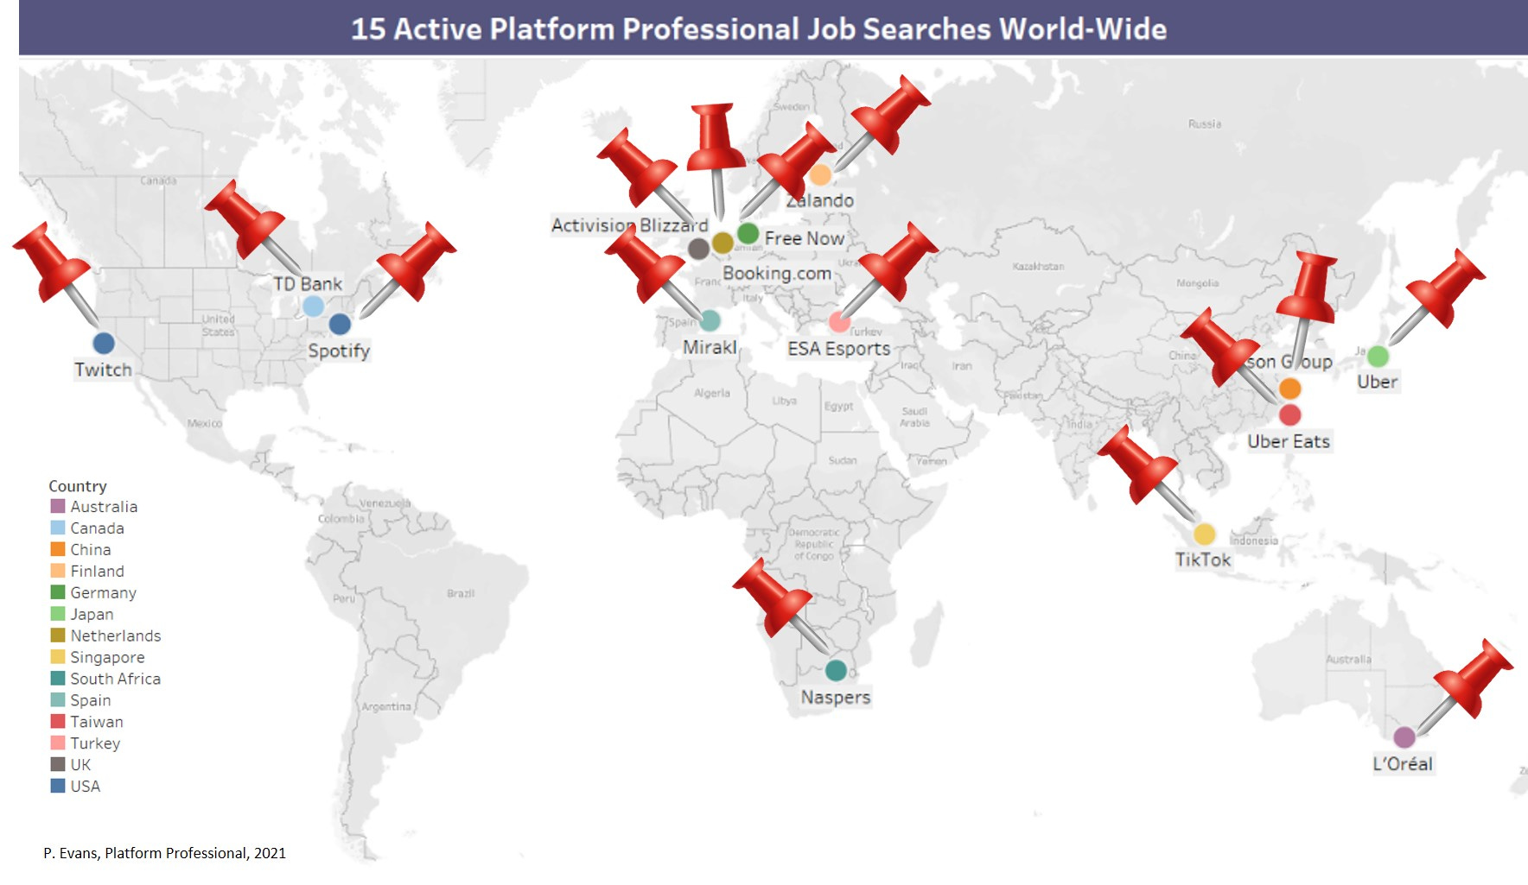Select the Argentina country name on map
Screen dimensions: 1528x885
pos(386,706)
